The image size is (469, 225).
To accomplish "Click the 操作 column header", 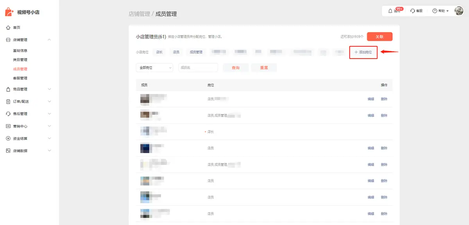I will (x=384, y=85).
